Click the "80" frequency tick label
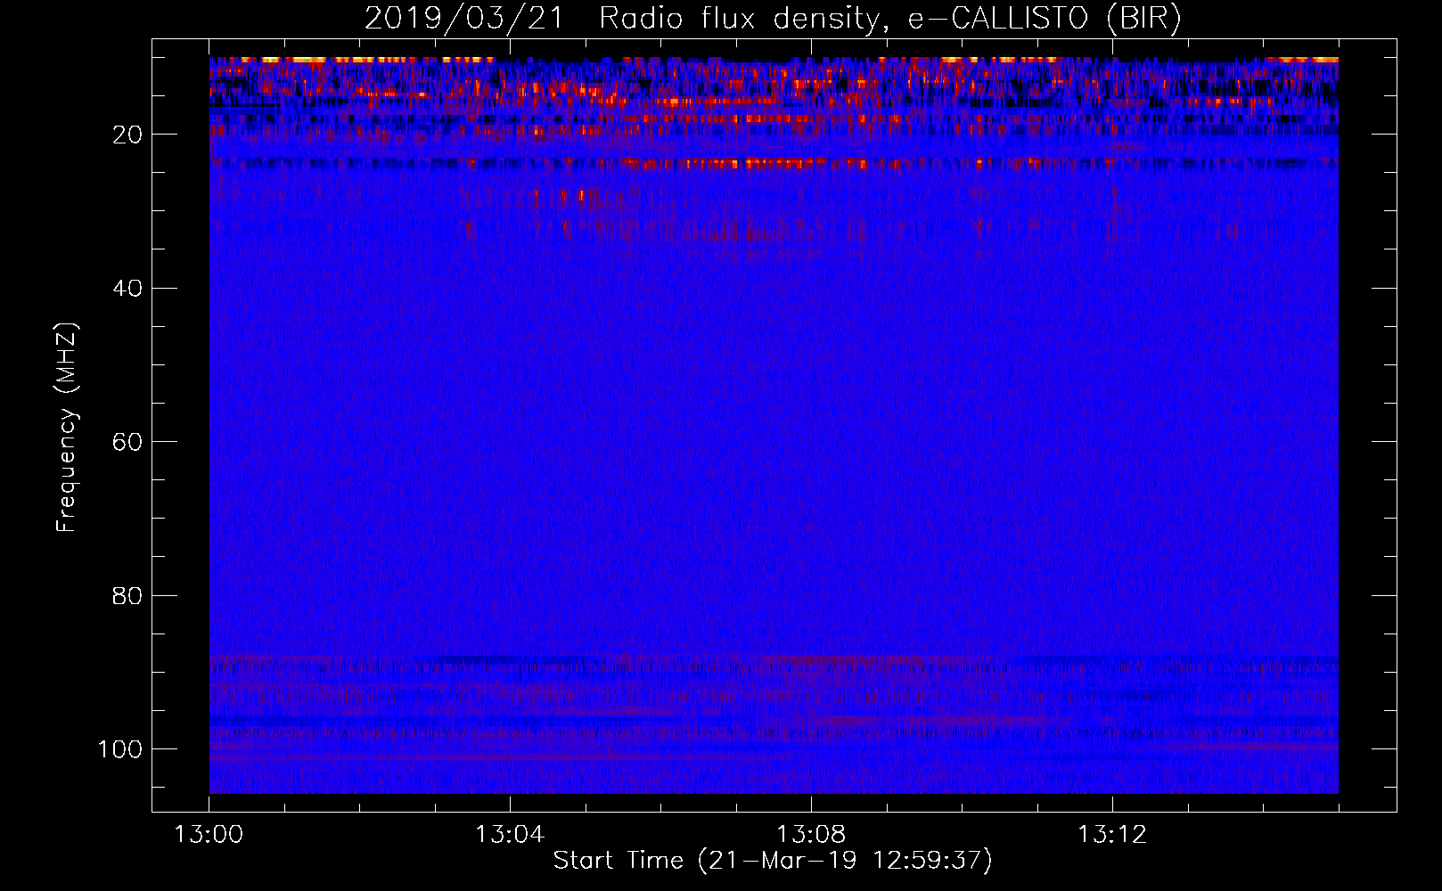The height and width of the screenshot is (891, 1442). 127,595
